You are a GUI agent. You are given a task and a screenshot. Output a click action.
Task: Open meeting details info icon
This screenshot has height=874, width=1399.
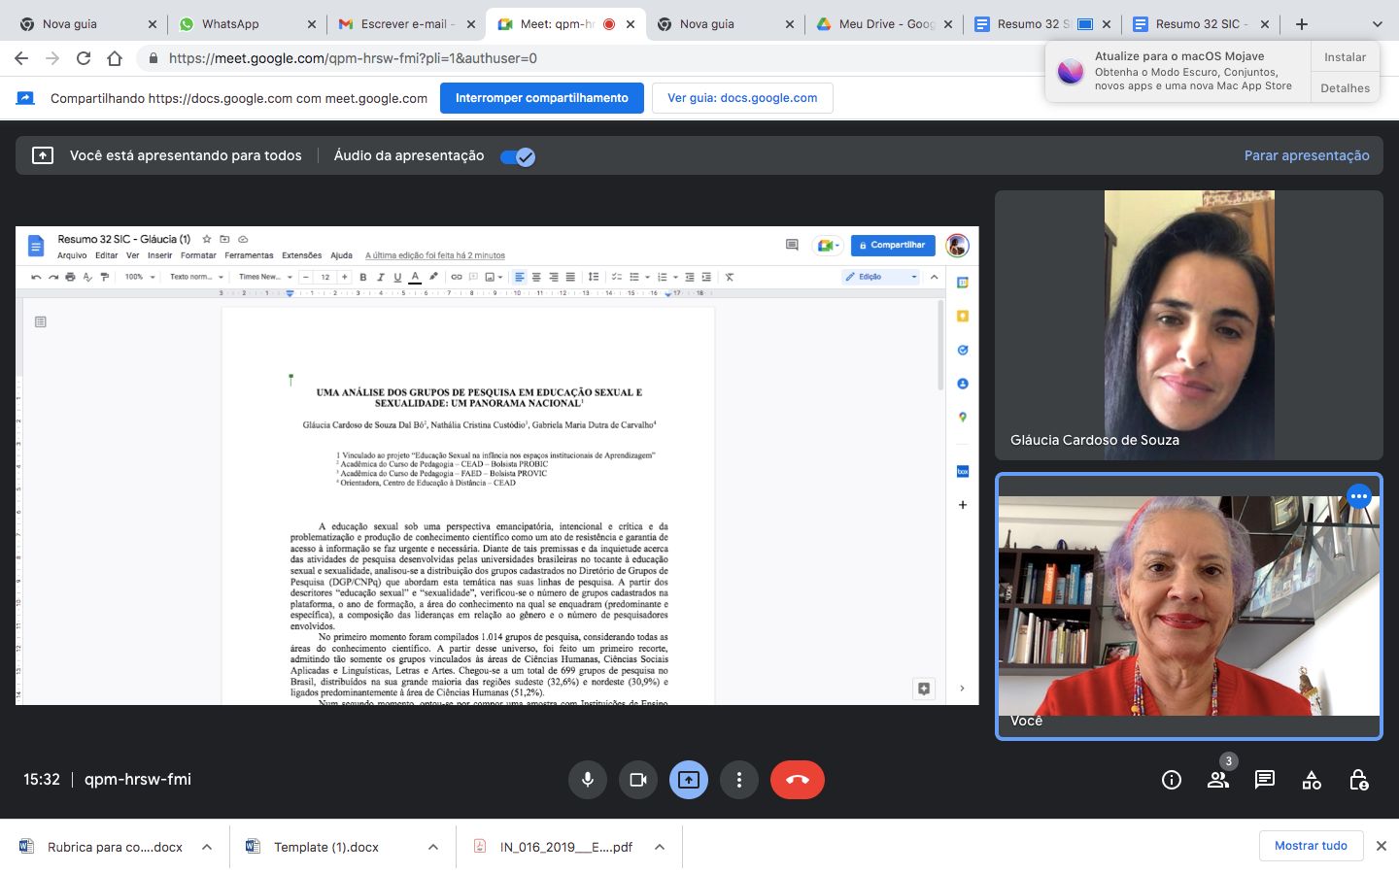(x=1172, y=780)
